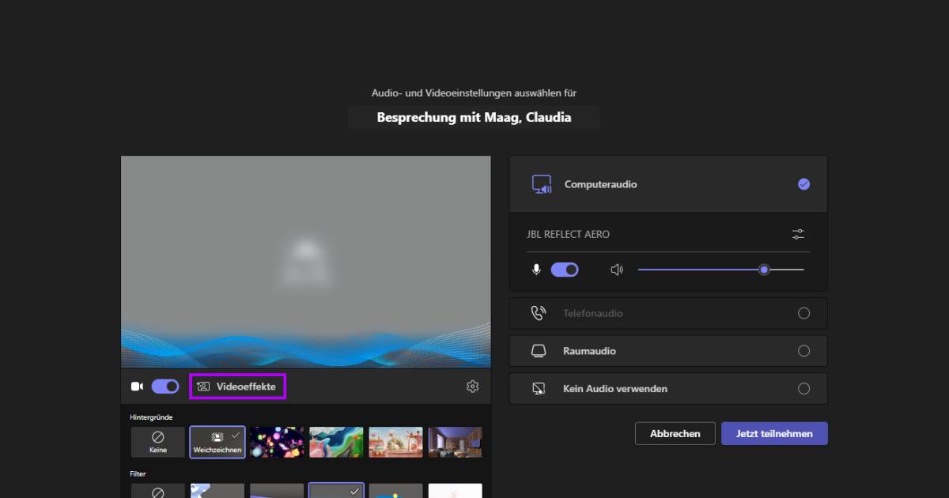Switch to the Filter section

click(x=138, y=473)
